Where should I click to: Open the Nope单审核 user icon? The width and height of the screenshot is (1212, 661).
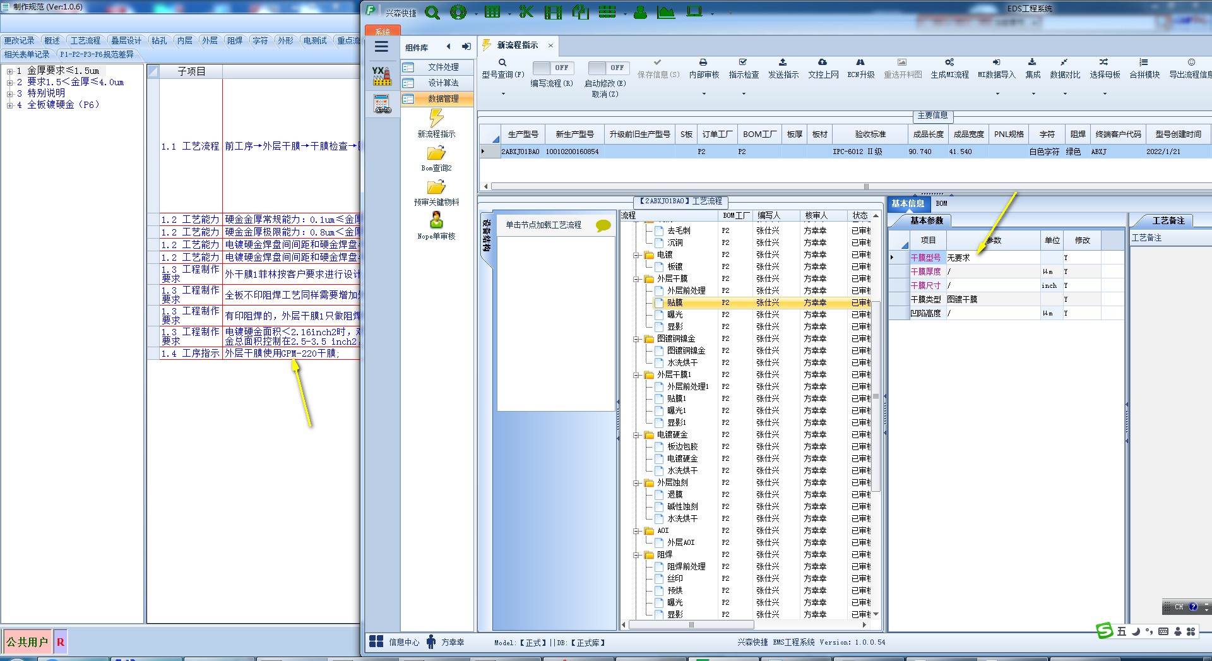(436, 220)
